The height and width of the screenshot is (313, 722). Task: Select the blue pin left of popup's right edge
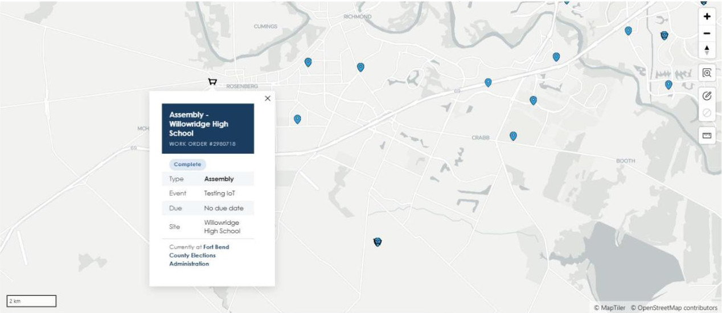(x=297, y=119)
